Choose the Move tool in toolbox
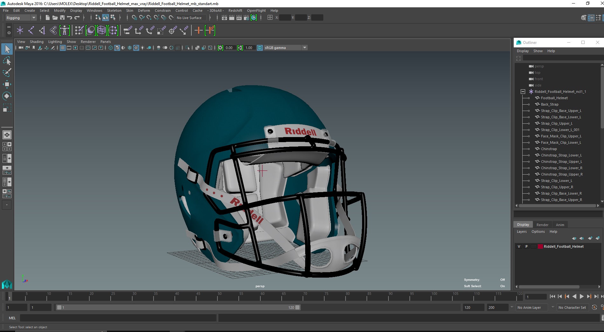This screenshot has width=604, height=332. (x=7, y=84)
